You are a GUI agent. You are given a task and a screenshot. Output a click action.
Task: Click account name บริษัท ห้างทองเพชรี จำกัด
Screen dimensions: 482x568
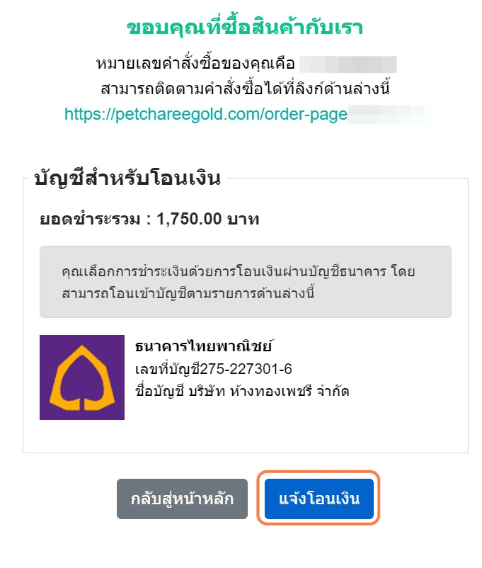(x=269, y=391)
